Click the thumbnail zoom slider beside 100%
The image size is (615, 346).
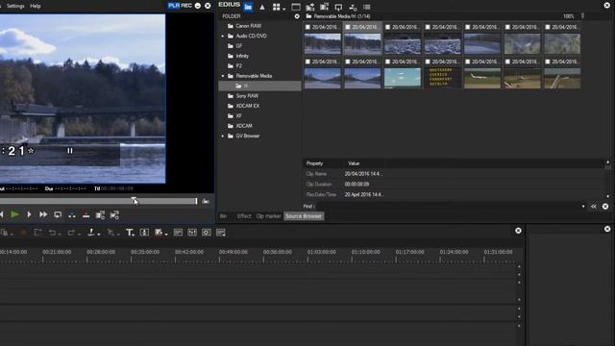[582, 16]
